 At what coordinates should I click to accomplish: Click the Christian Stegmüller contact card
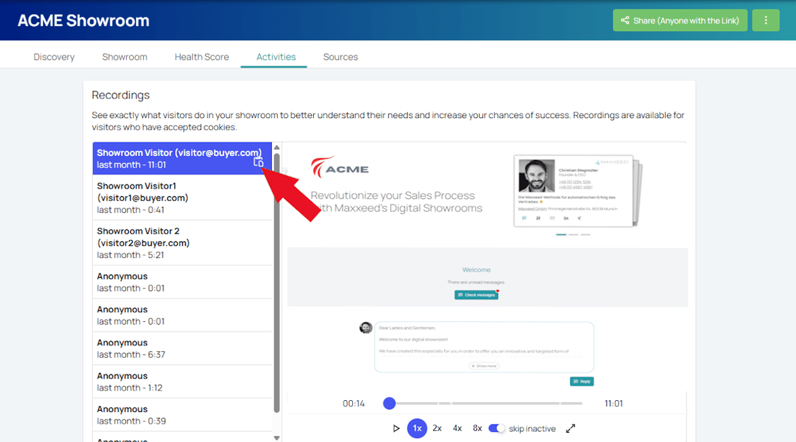pos(574,191)
